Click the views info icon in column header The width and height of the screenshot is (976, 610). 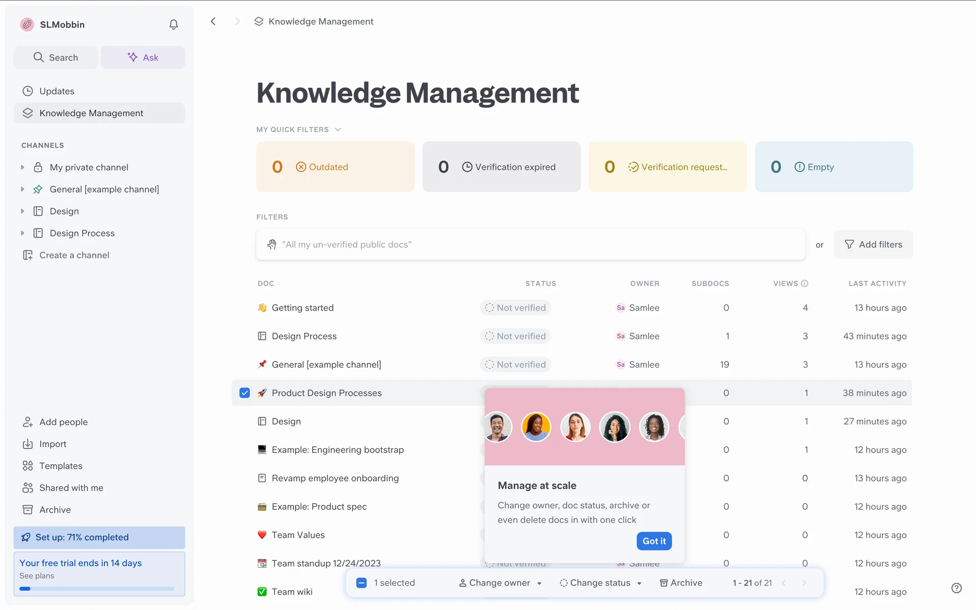805,284
